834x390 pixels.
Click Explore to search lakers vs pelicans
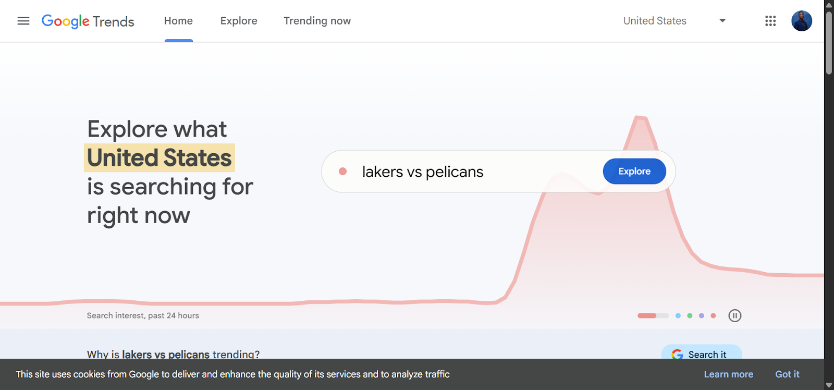pyautogui.click(x=634, y=171)
